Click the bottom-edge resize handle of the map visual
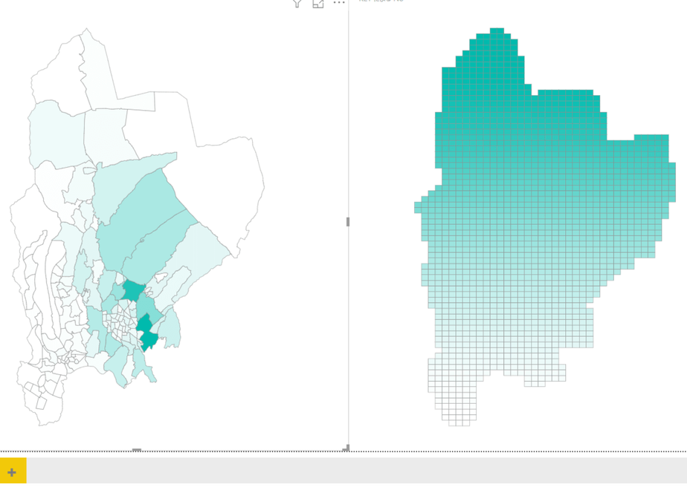Viewport: 687px width, 490px height. click(137, 449)
